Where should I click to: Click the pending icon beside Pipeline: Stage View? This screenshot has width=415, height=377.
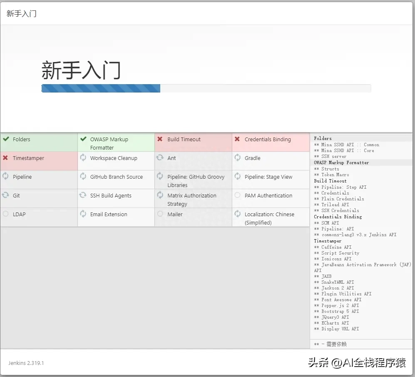237,176
